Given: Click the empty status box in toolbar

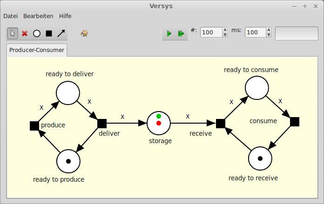Looking at the screenshot, I should pyautogui.click(x=297, y=33).
